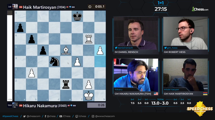Image resolution: width=215 pixels, height=120 pixels.
Task: Click Martirosyan's clock showing 0:05.1
Action: click(x=96, y=7)
